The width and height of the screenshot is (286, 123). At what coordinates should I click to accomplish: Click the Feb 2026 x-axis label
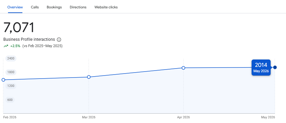(x=10, y=117)
